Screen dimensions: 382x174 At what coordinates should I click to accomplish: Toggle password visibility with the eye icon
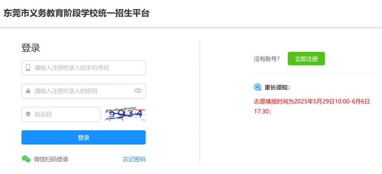pos(138,91)
